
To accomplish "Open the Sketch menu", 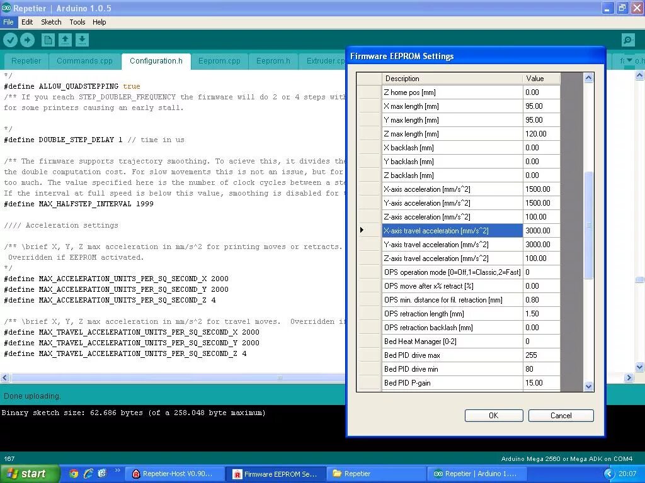I will [51, 22].
